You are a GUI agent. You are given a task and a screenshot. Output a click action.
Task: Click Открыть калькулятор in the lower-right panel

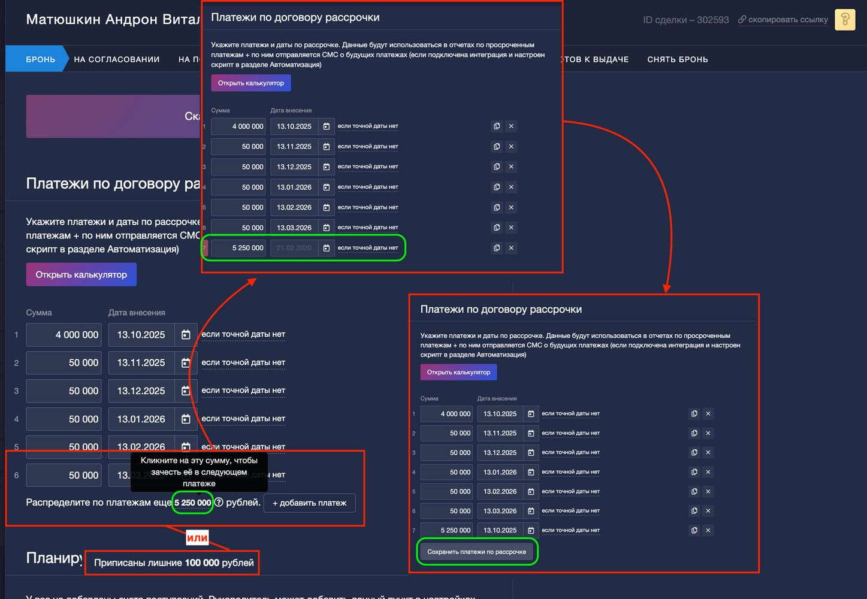click(458, 372)
